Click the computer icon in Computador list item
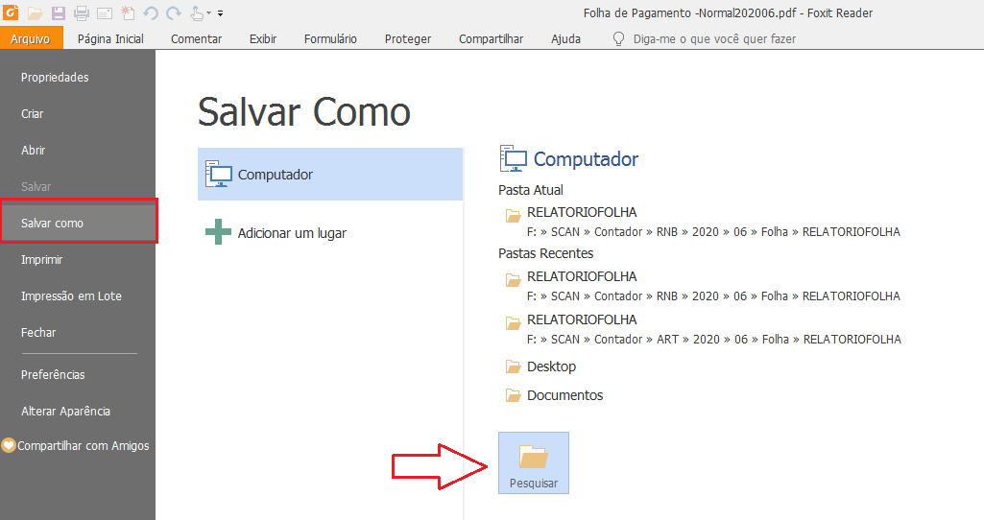Screen dimensions: 984x520 pos(218,174)
